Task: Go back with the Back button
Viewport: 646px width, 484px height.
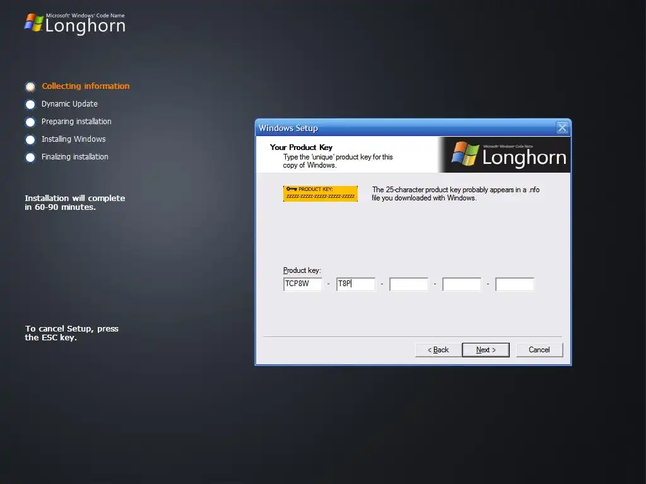Action: point(438,350)
